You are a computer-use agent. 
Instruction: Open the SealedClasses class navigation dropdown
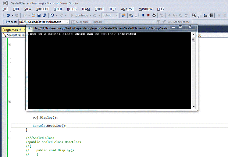pyautogui.click(x=14, y=35)
